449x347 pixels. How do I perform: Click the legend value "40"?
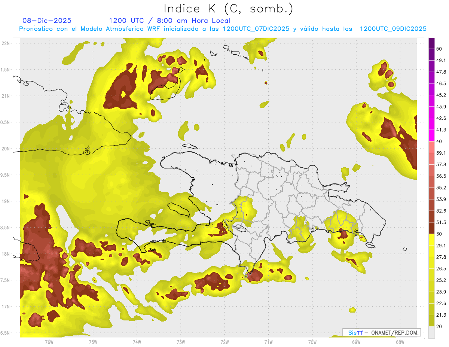(439, 141)
